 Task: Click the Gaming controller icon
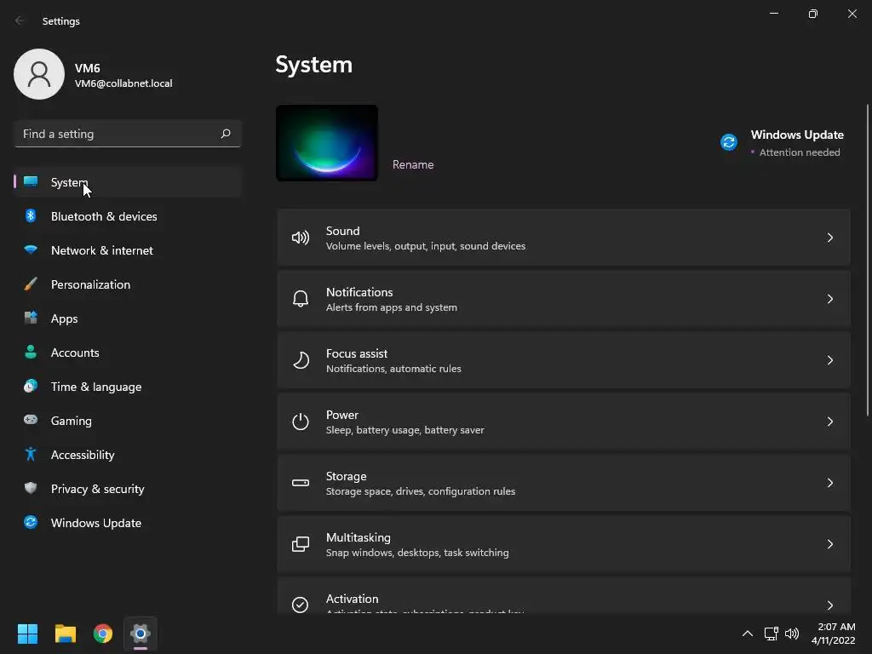[31, 420]
